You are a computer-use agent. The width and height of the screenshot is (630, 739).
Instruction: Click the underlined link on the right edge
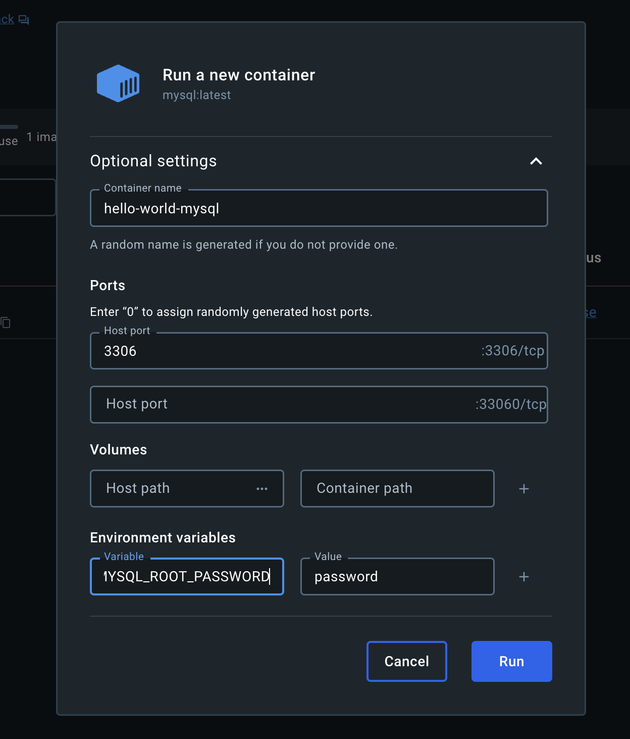click(592, 312)
